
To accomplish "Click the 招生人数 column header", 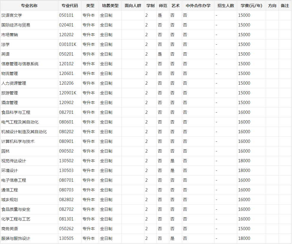I will pyautogui.click(x=225, y=6).
